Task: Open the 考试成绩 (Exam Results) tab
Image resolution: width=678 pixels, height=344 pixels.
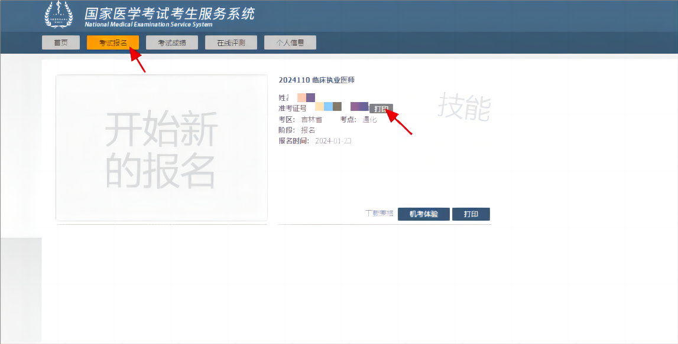Action: (x=171, y=42)
